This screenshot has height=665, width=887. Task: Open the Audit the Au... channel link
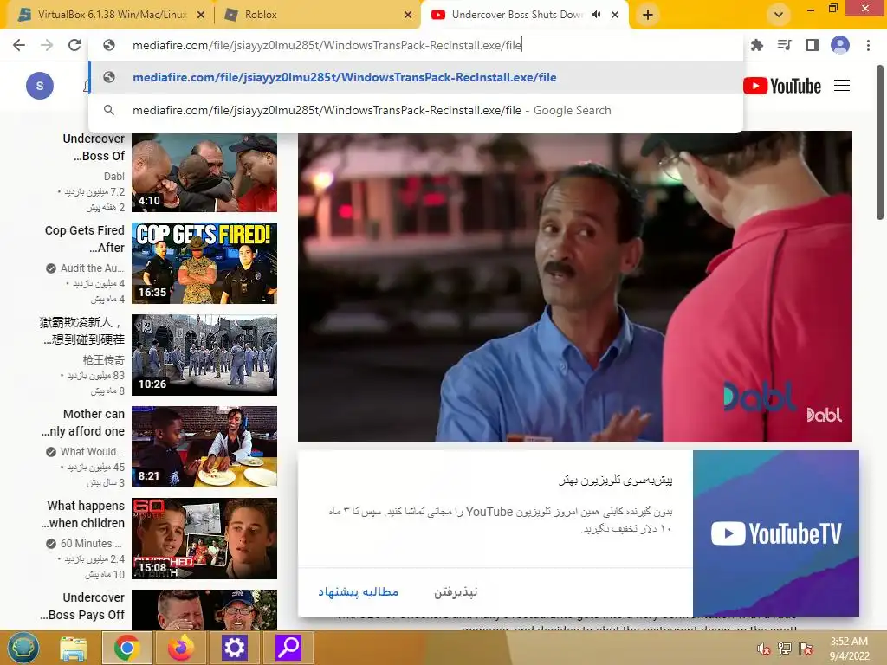[x=92, y=268]
